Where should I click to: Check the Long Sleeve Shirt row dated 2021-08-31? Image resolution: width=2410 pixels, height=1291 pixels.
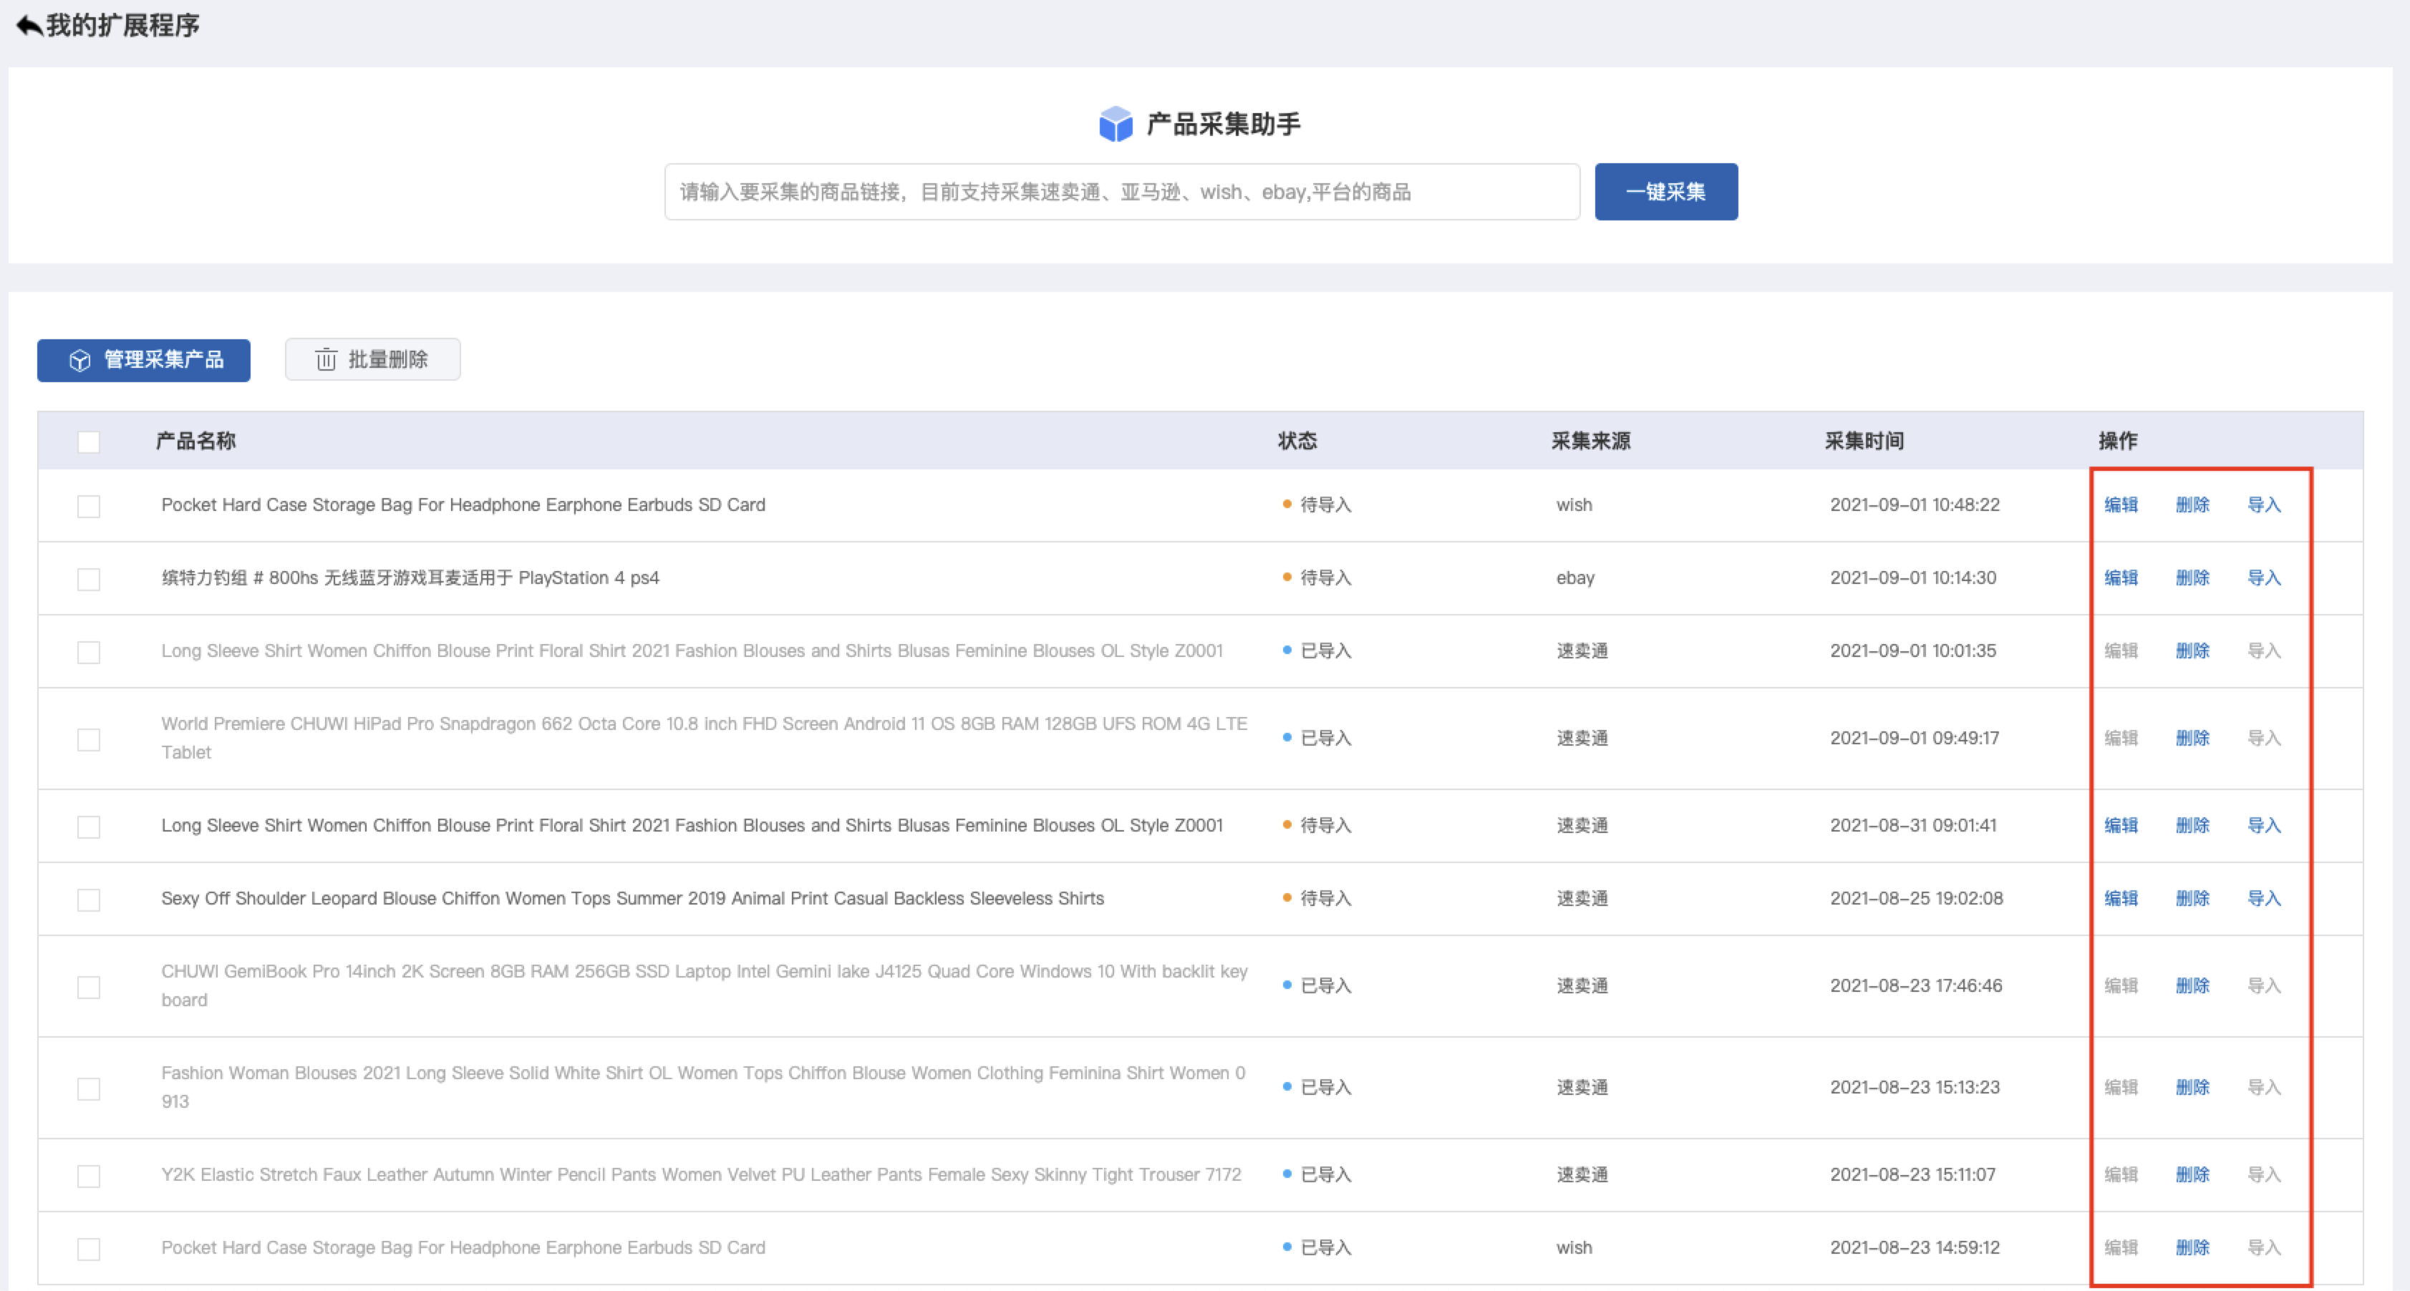(x=89, y=827)
